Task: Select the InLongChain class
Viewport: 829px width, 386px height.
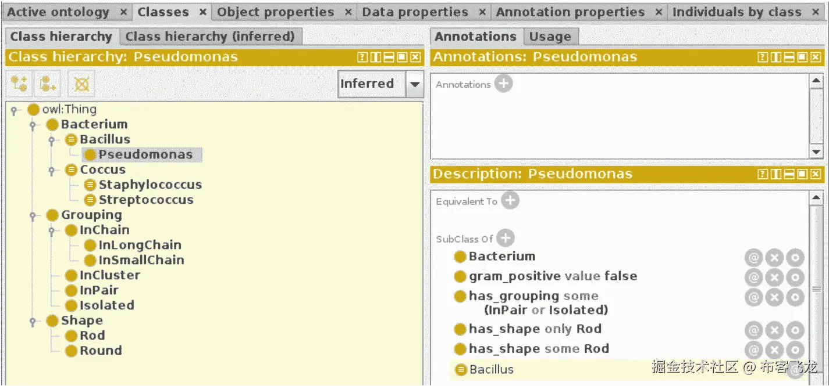Action: pos(140,245)
